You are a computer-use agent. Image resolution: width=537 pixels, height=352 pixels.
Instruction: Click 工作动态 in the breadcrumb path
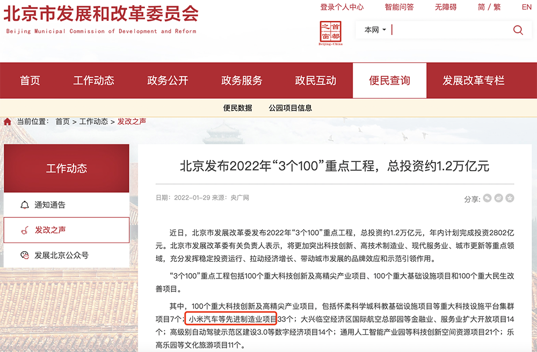[93, 122]
